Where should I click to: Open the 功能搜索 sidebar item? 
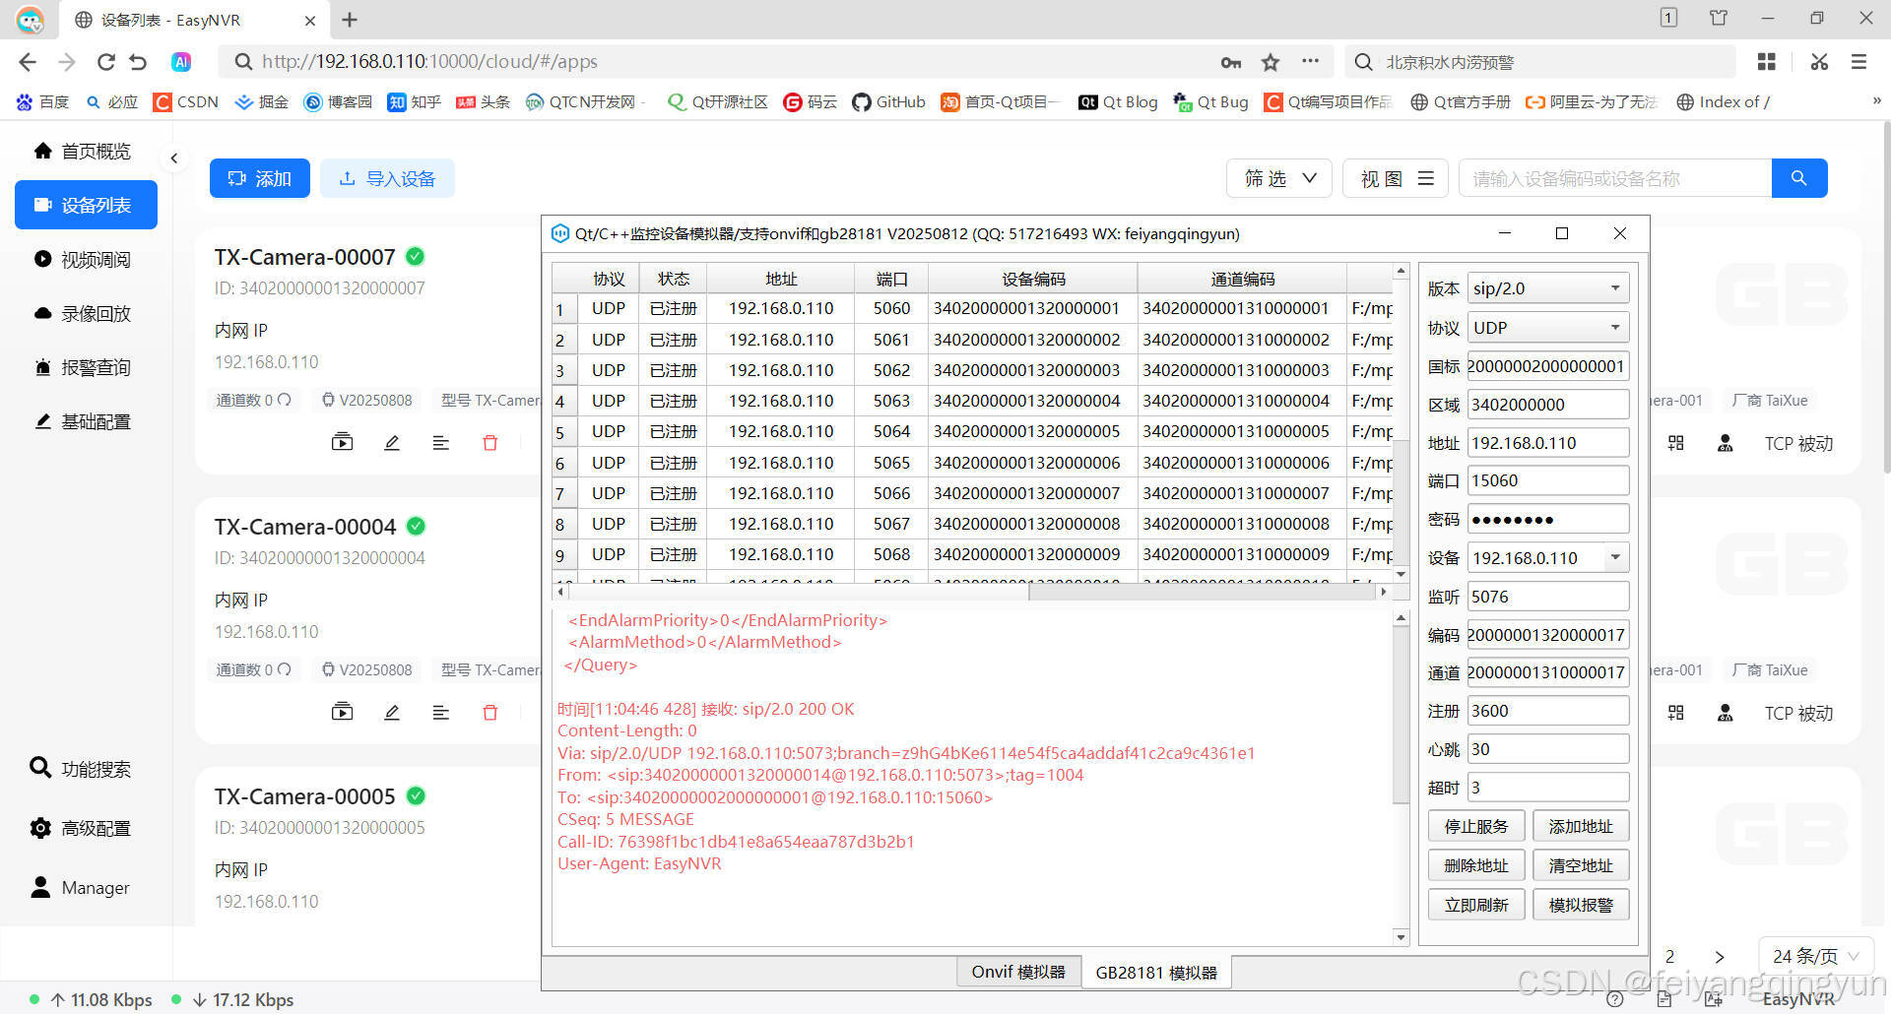[81, 769]
